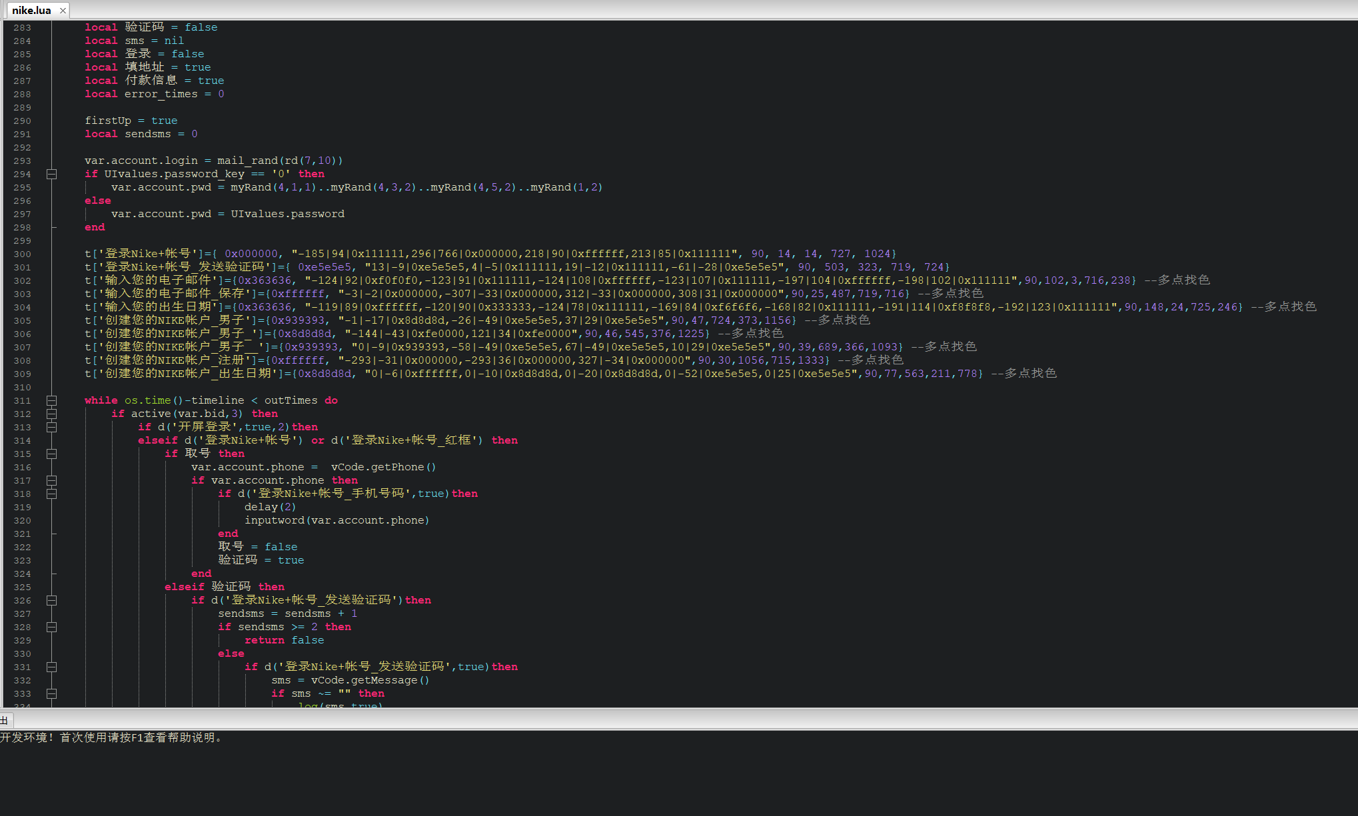Collapse the fold marker at line 294
The image size is (1358, 816).
pos(51,174)
